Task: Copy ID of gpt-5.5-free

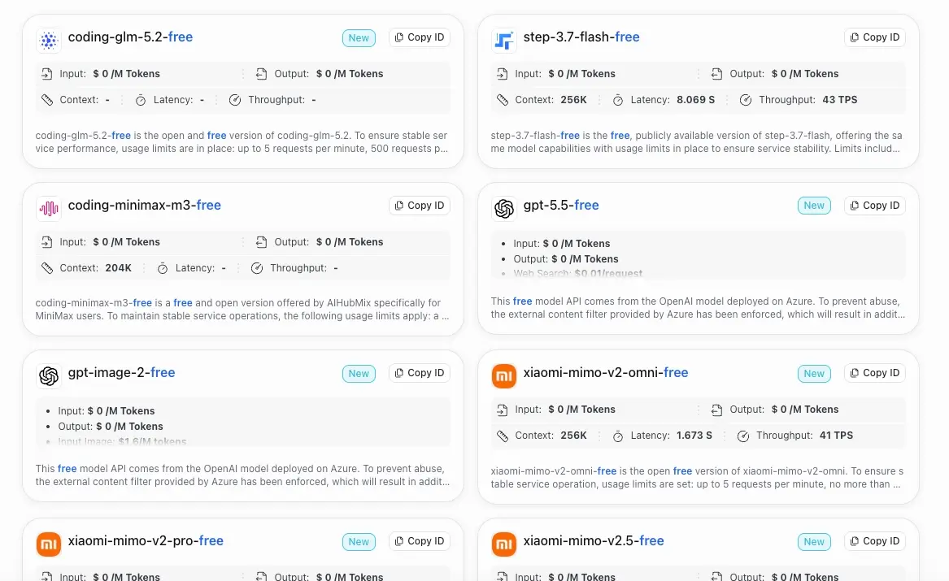Action: [874, 206]
